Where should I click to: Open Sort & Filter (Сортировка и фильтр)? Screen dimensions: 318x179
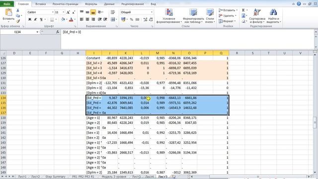[x=257, y=16]
